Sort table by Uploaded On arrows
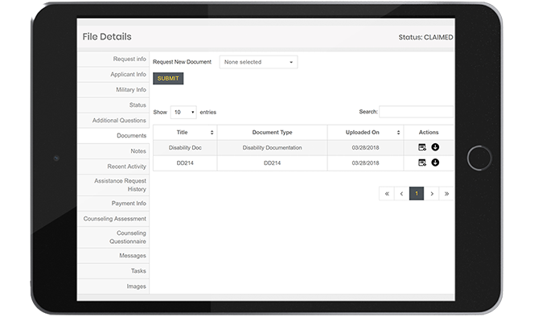The width and height of the screenshot is (534, 317). click(x=398, y=132)
